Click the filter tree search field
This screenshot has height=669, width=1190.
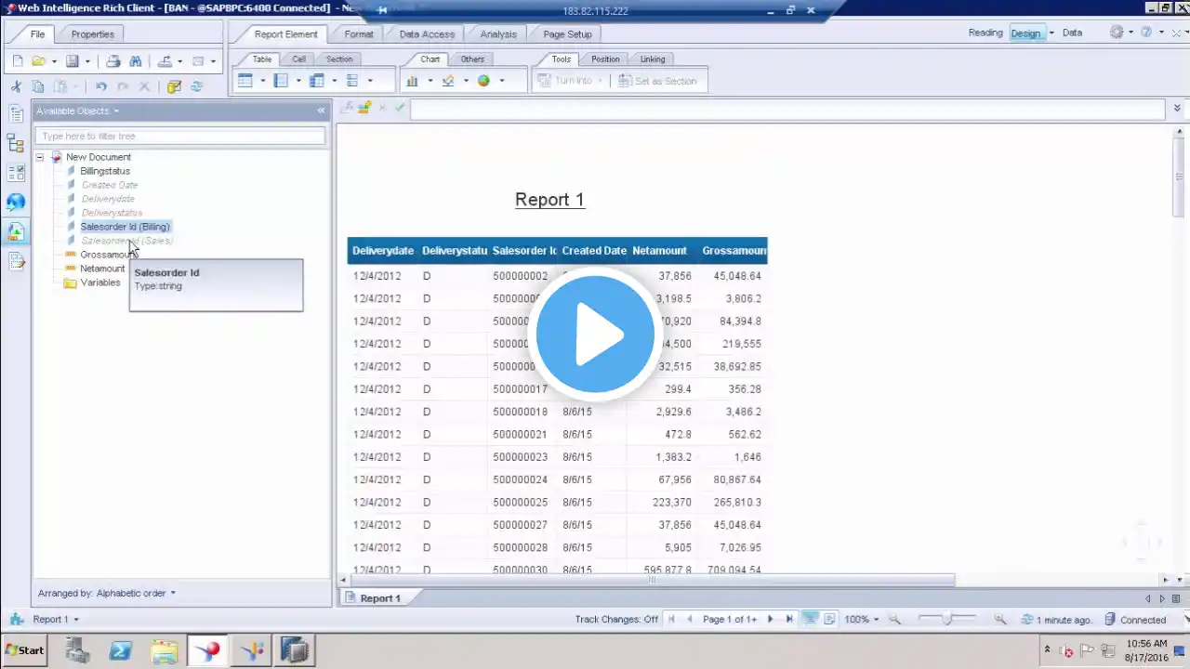(x=180, y=136)
